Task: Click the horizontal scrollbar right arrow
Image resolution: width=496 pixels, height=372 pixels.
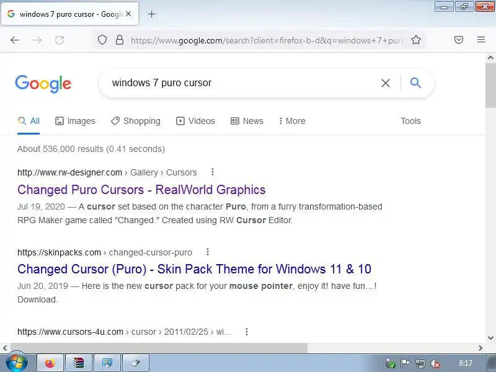Action: 480,348
